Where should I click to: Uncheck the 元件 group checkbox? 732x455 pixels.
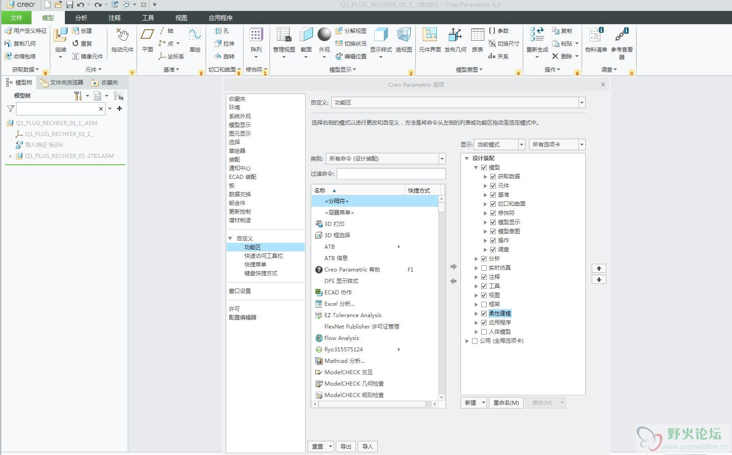coord(493,186)
